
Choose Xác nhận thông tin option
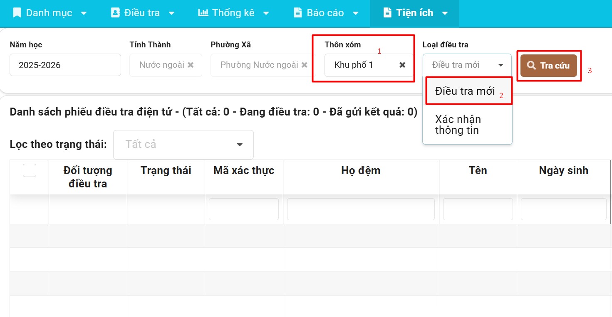pyautogui.click(x=458, y=125)
